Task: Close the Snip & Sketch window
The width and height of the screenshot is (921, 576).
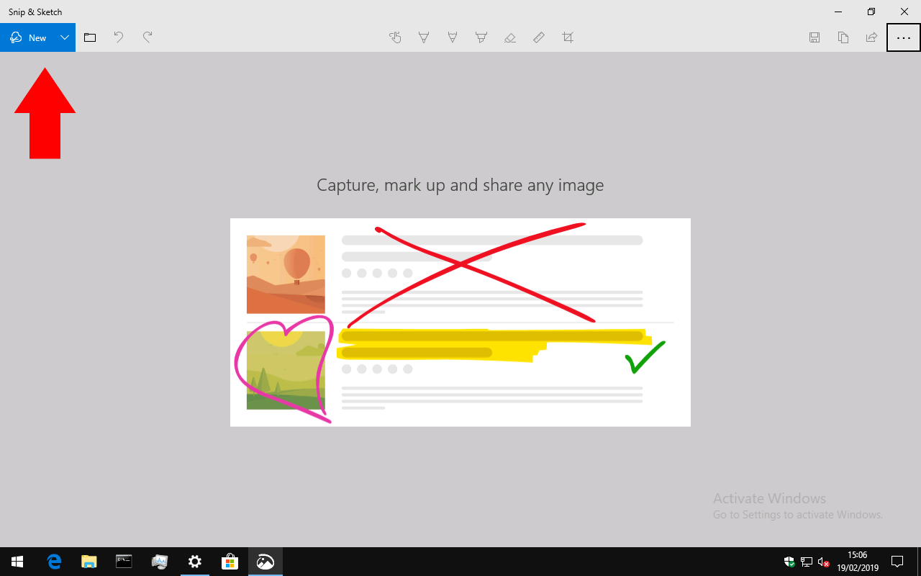Action: 904,12
